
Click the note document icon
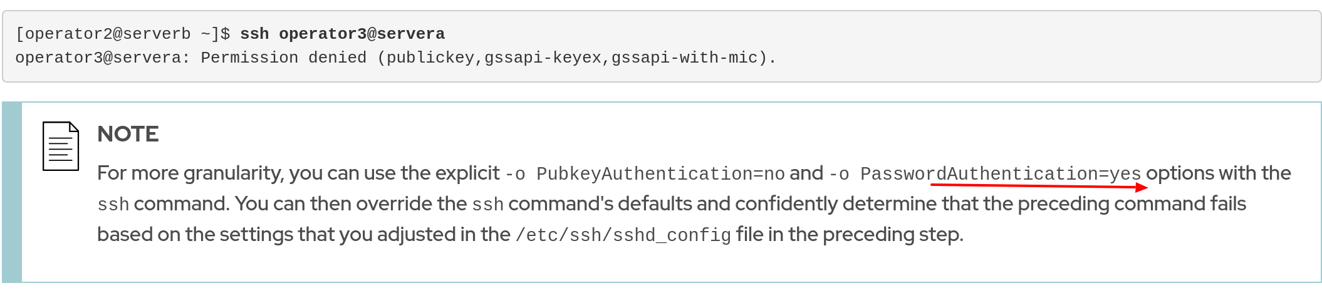coord(61,146)
